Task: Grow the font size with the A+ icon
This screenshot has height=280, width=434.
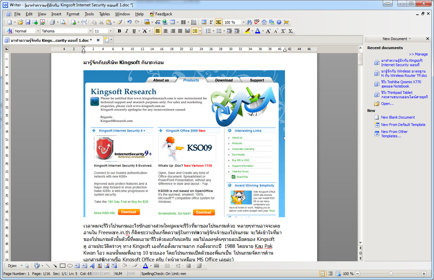Action: [269, 31]
